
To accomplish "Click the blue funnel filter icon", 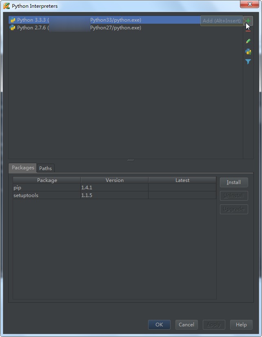I will click(x=248, y=62).
